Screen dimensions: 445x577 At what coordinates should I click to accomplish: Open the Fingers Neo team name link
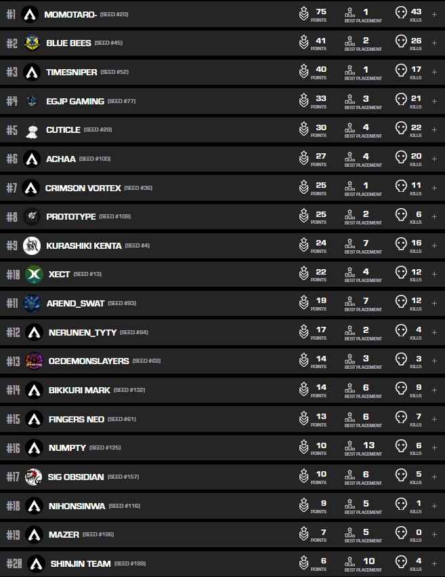pyautogui.click(x=76, y=419)
